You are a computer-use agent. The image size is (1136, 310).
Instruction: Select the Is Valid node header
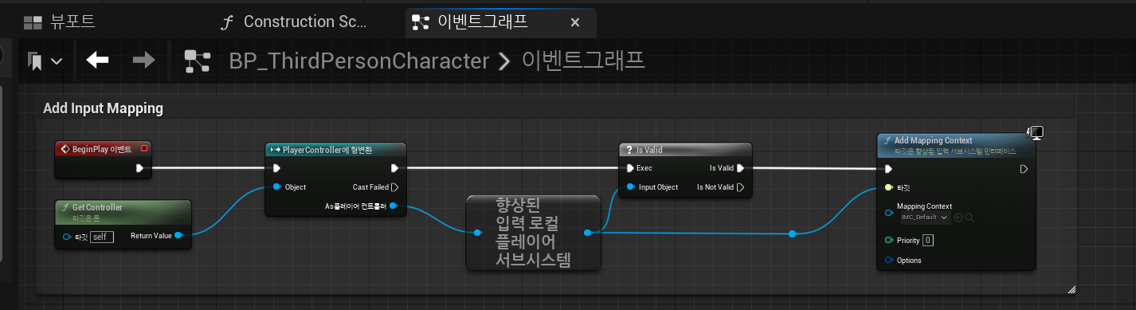coord(685,149)
